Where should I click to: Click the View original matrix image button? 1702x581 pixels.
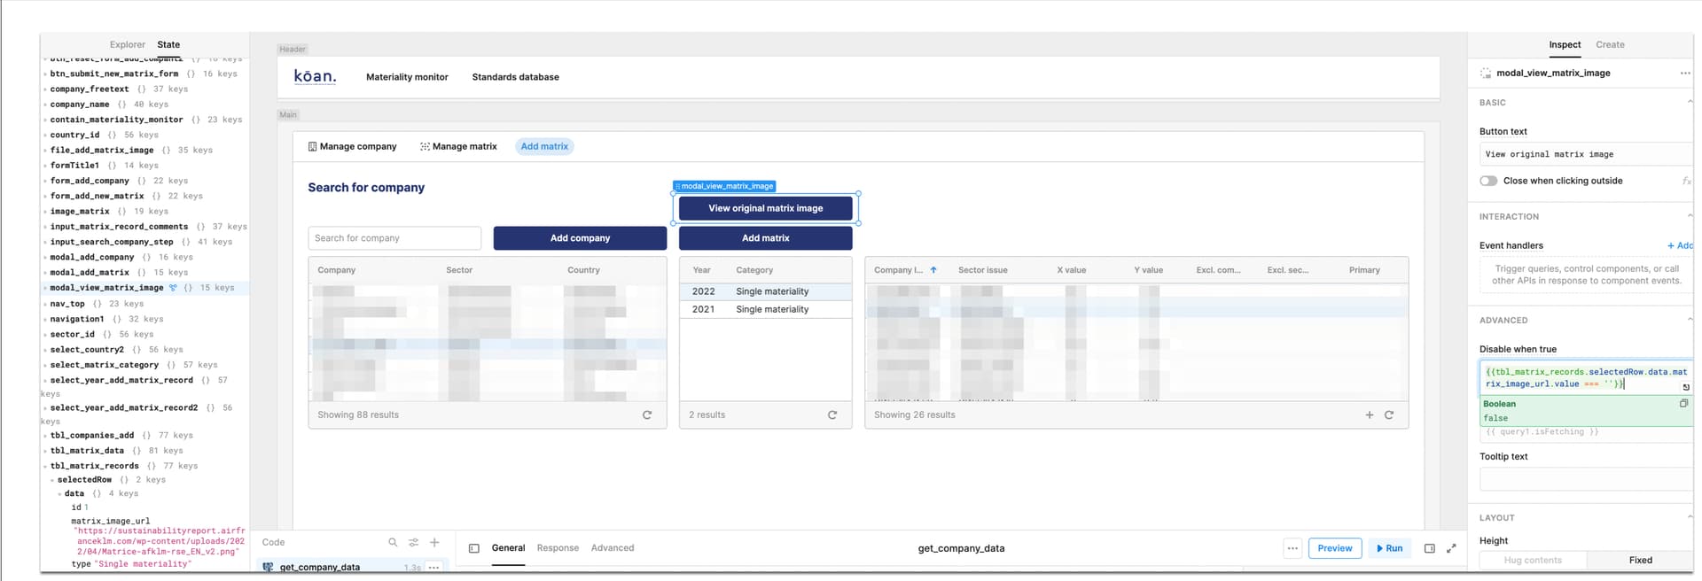point(766,208)
